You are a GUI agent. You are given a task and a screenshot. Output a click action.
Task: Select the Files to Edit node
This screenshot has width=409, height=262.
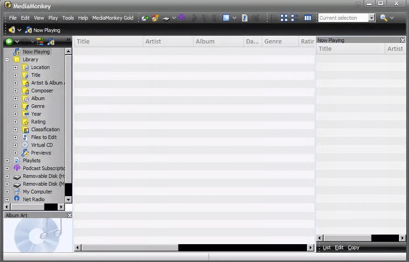pyautogui.click(x=44, y=137)
